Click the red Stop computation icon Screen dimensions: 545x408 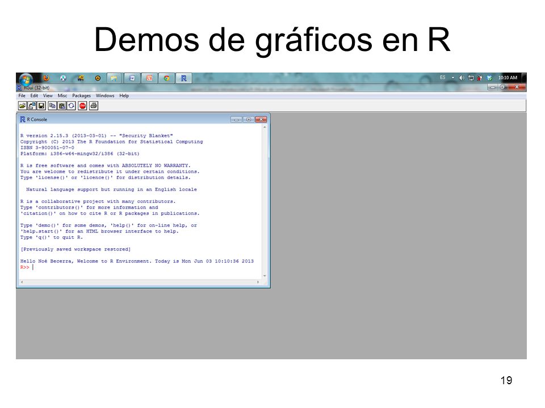pos(82,106)
